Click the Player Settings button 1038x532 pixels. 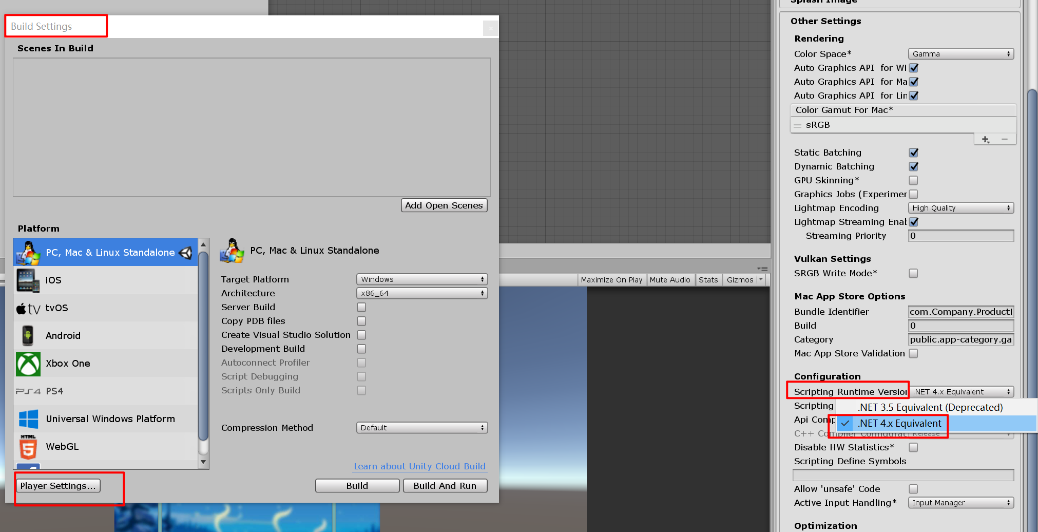pyautogui.click(x=58, y=486)
